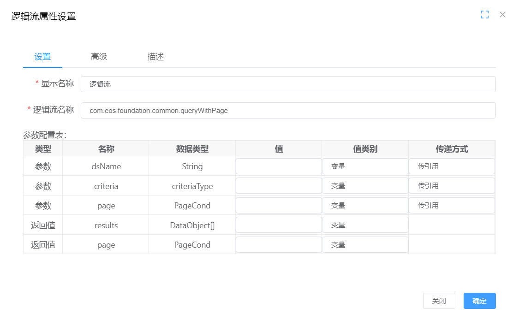
Task: Open value category dropdown for page return
Action: [x=365, y=245]
